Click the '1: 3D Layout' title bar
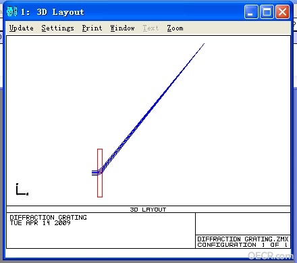Image resolution: width=297 pixels, height=263 pixels. pyautogui.click(x=148, y=11)
